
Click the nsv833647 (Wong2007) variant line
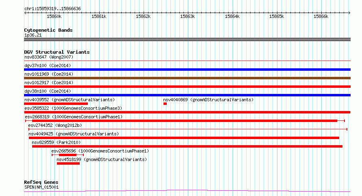187,61
